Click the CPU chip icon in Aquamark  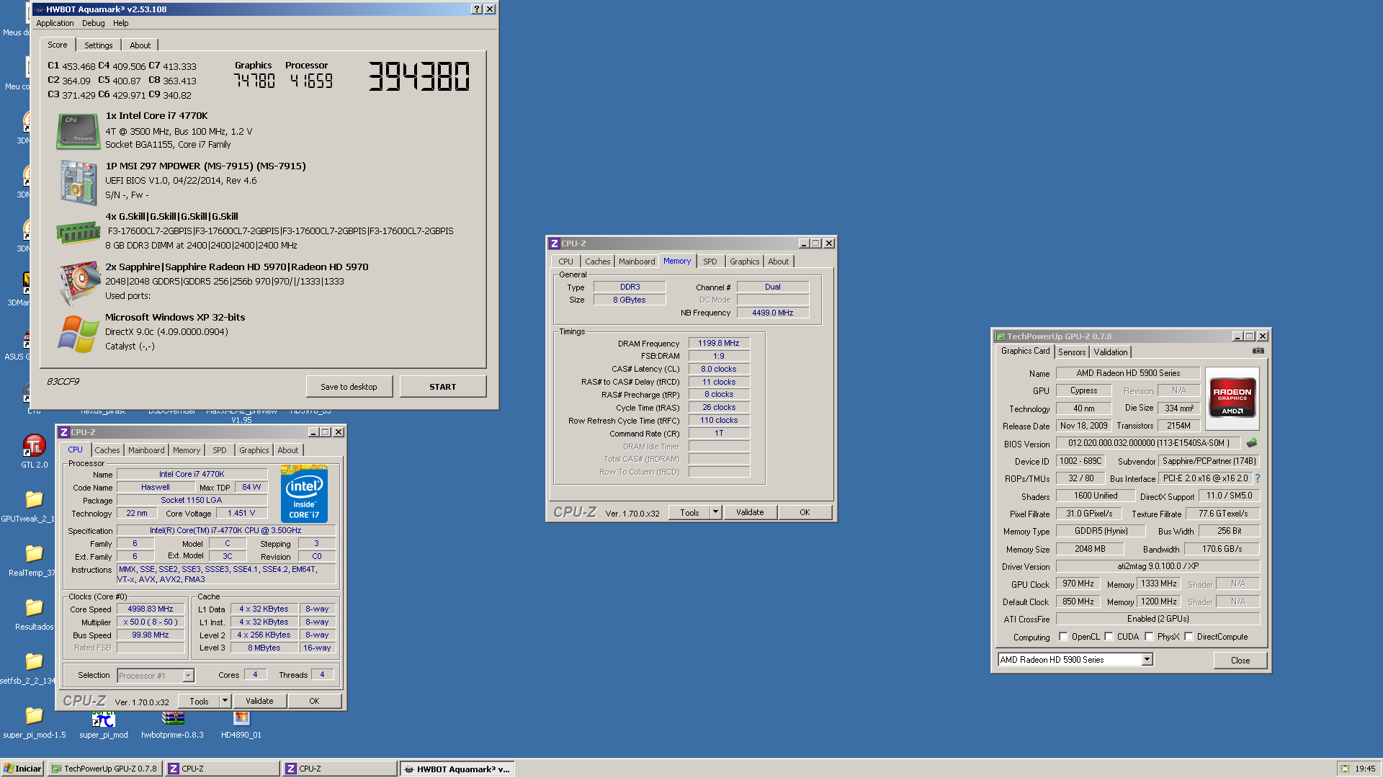click(78, 131)
